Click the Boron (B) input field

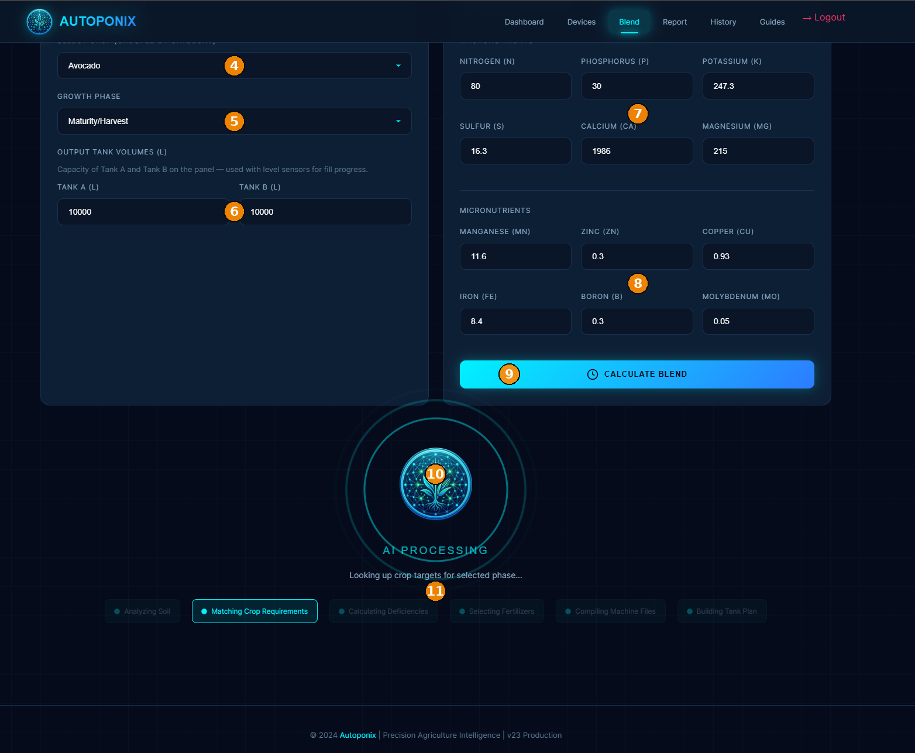pyautogui.click(x=637, y=321)
